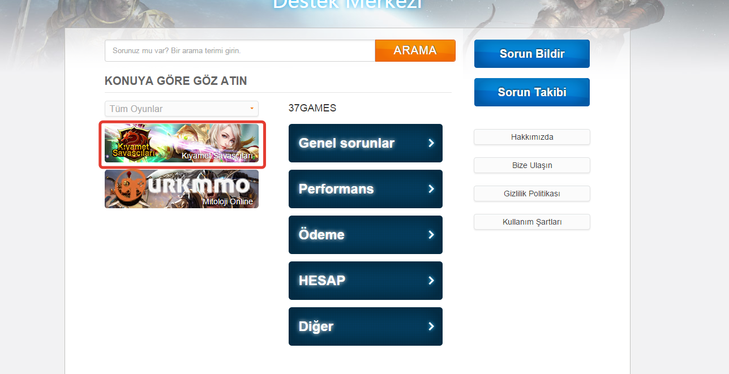Click the chevron arrow on HESAP

click(x=431, y=281)
